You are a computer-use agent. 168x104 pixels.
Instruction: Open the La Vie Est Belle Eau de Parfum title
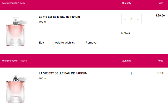point(59,17)
